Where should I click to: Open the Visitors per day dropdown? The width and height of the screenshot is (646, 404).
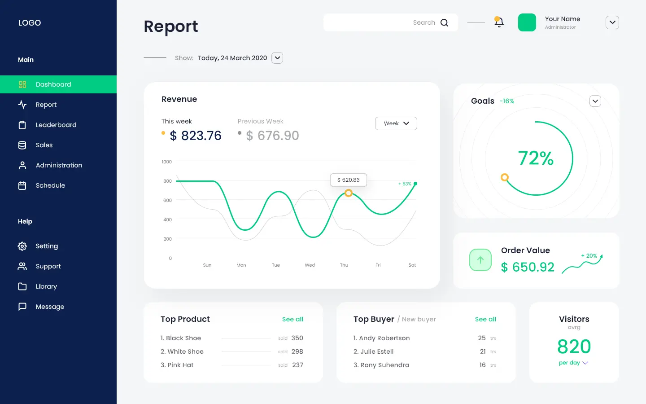pyautogui.click(x=573, y=363)
